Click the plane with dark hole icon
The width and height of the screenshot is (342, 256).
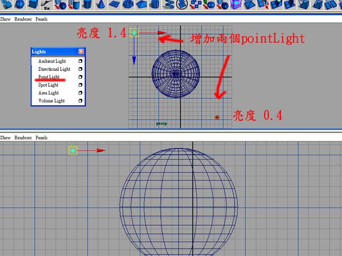pos(290,4)
